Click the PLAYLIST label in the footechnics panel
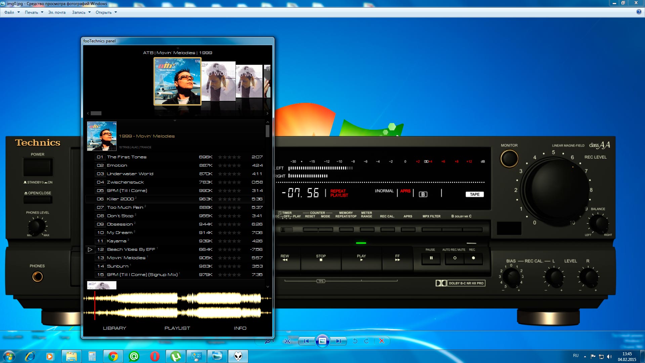This screenshot has height=363, width=645. [177, 328]
